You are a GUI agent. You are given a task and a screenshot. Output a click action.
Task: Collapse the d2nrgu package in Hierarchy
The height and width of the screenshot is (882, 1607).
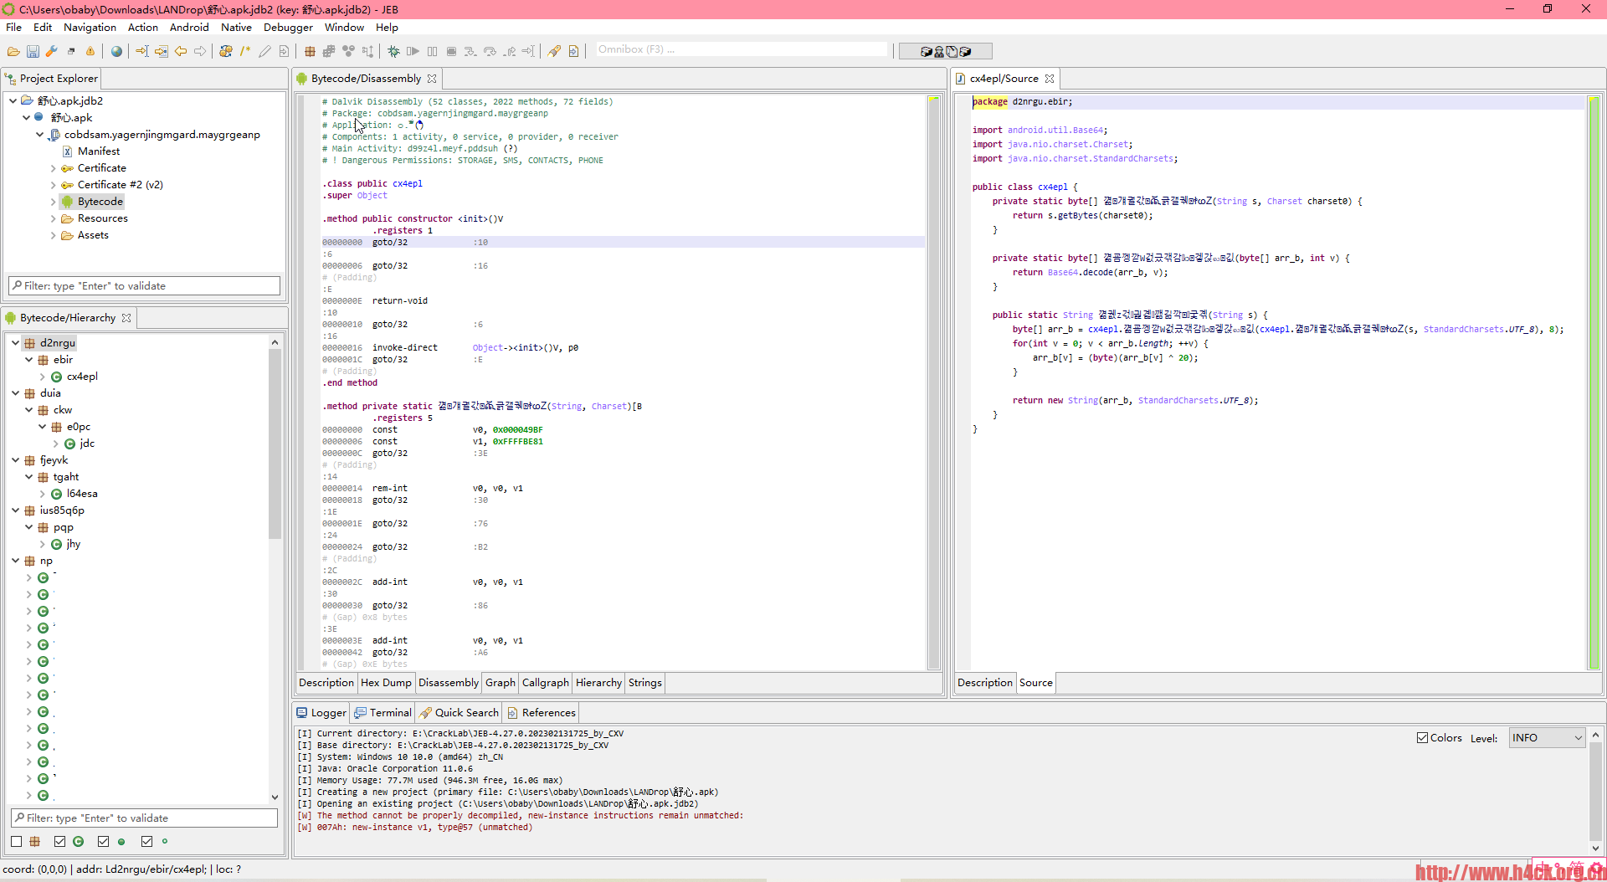15,343
